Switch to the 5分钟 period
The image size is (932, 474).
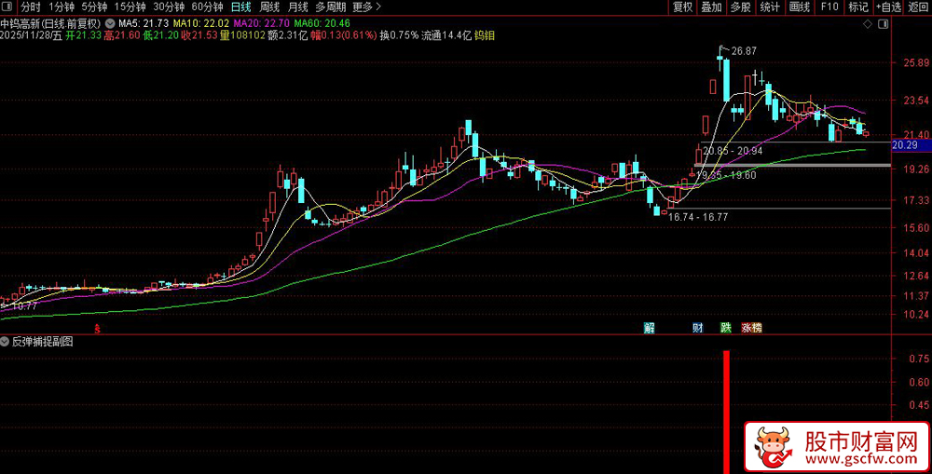coord(94,7)
